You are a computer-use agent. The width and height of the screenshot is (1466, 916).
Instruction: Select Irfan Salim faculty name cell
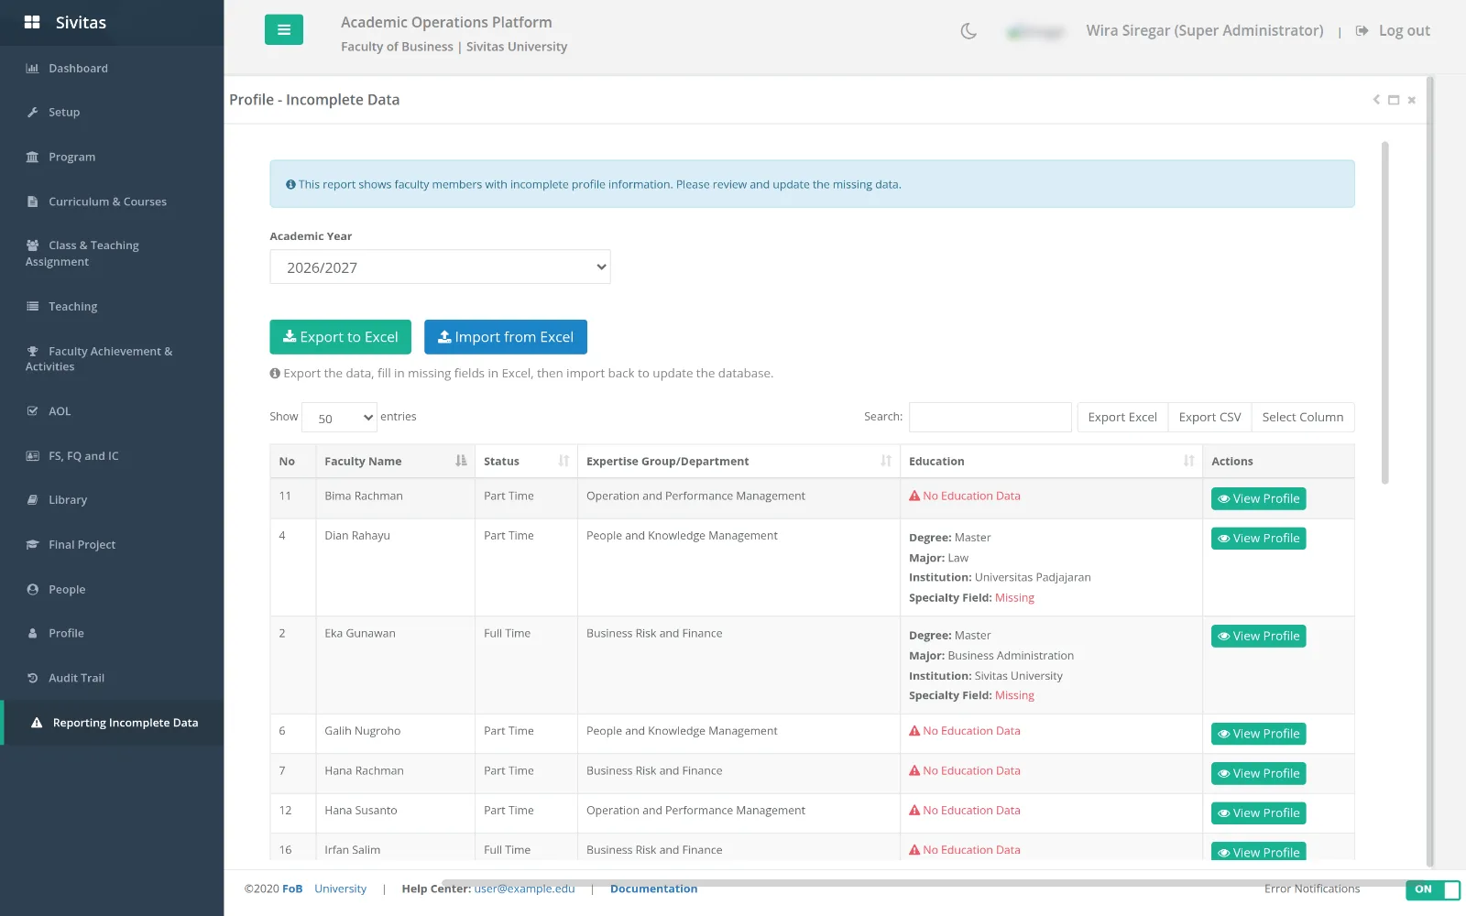pos(395,849)
